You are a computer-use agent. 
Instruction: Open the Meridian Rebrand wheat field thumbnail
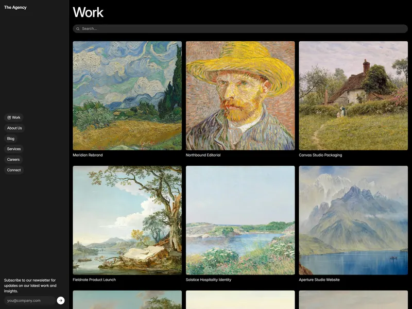coord(127,96)
